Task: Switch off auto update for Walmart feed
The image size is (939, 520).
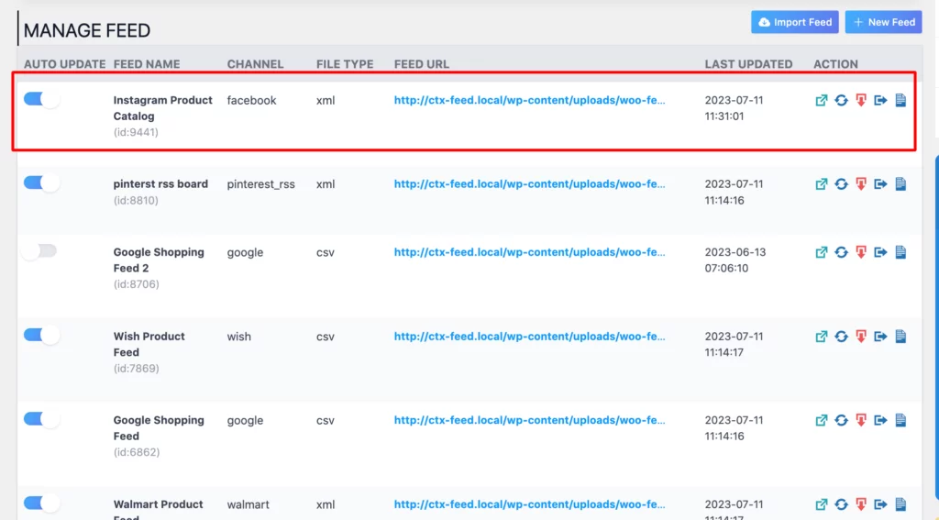Action: [x=41, y=503]
